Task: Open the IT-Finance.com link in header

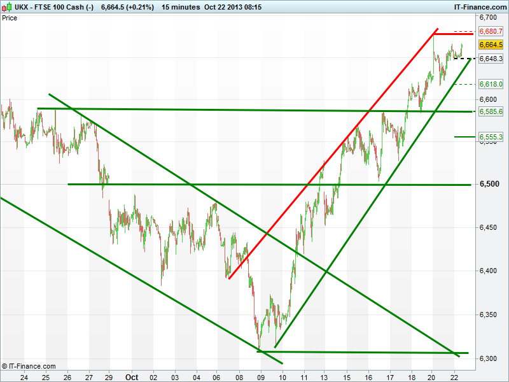Action: (480, 7)
